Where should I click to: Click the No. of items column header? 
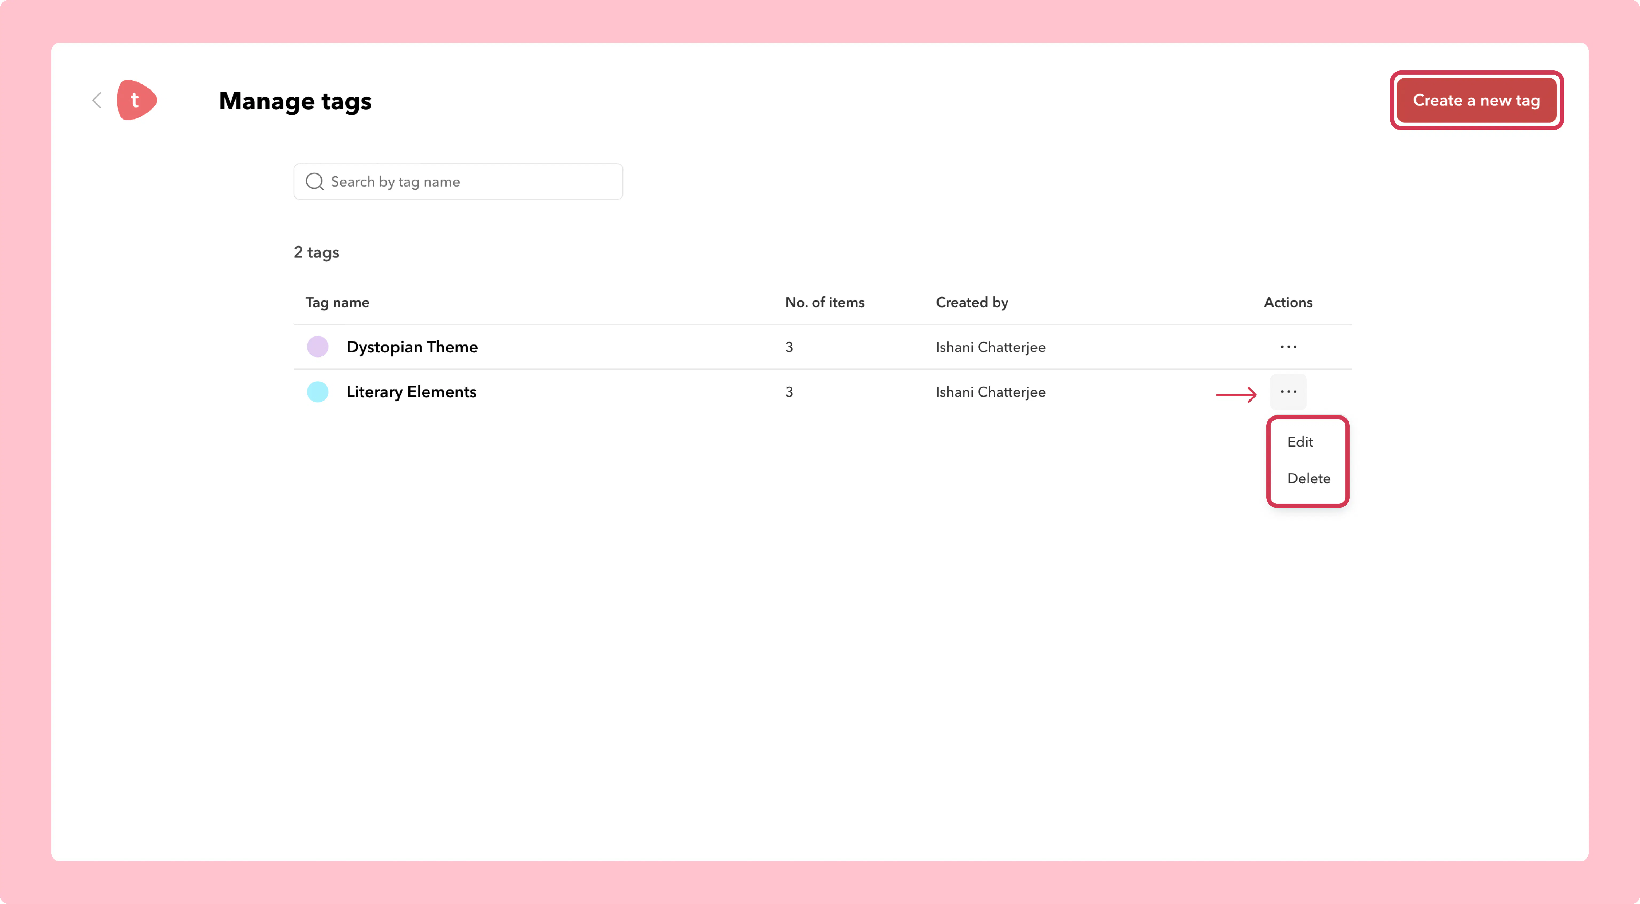pyautogui.click(x=825, y=302)
